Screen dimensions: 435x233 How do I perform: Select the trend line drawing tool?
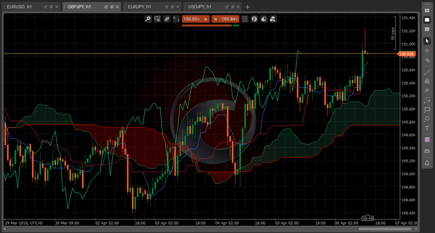[x=427, y=73]
